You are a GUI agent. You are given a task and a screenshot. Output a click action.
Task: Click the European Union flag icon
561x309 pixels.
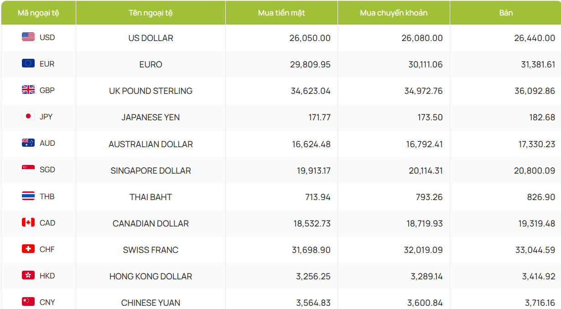pyautogui.click(x=28, y=63)
